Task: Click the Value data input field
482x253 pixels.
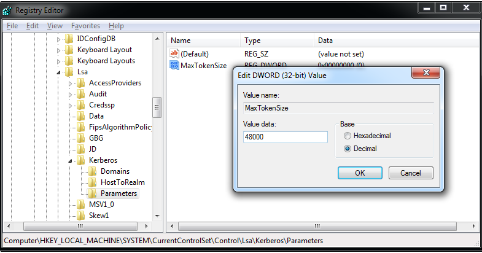Action: [286, 137]
